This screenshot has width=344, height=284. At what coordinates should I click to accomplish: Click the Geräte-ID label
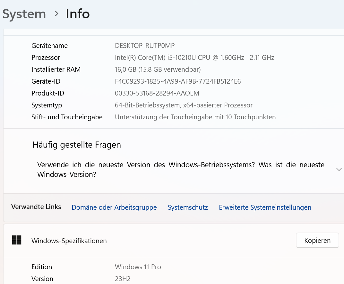46,81
